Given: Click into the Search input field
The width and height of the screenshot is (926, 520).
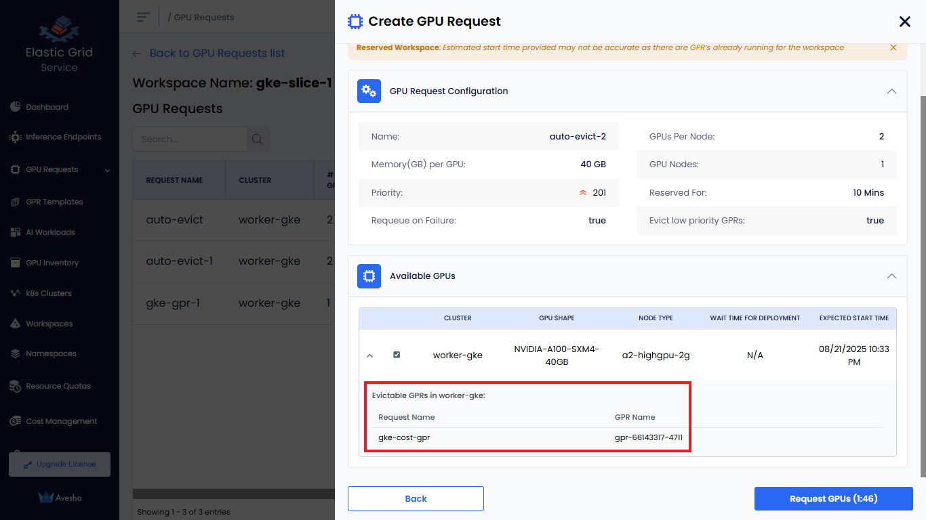Looking at the screenshot, I should tap(190, 139).
